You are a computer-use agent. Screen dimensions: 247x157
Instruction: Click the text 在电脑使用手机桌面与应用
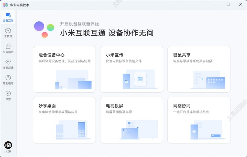coord(58,112)
